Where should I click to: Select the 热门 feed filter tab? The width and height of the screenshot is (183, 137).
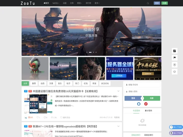(77, 83)
